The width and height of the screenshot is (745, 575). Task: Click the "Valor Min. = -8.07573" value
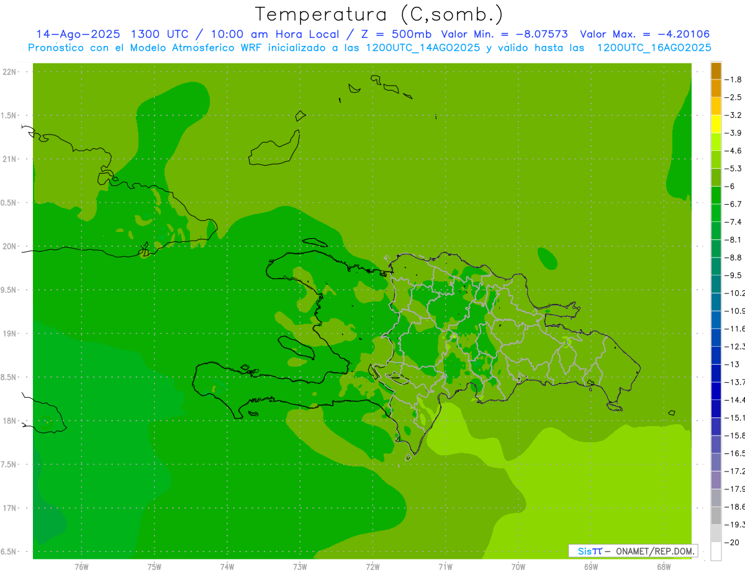coord(505,34)
